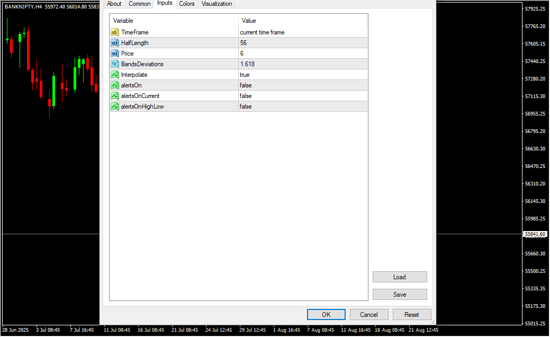Click the HalfLength integer type icon

[x=114, y=43]
